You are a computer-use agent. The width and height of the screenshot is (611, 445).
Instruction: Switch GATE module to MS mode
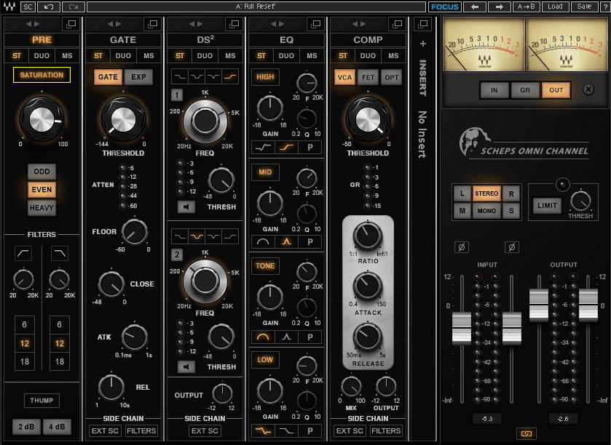point(149,55)
